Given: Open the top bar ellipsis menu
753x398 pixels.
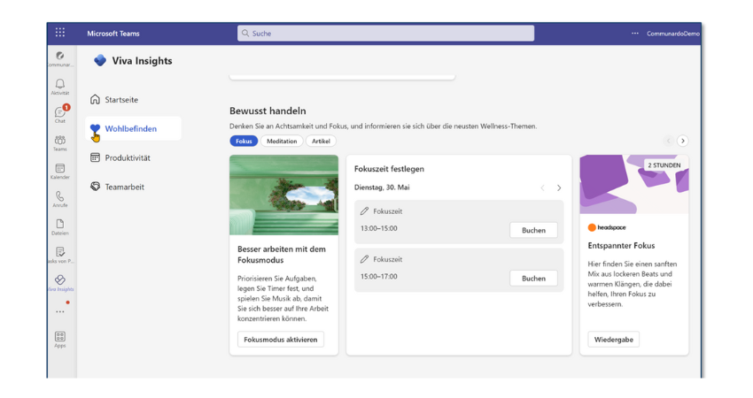Looking at the screenshot, I should click(x=635, y=33).
